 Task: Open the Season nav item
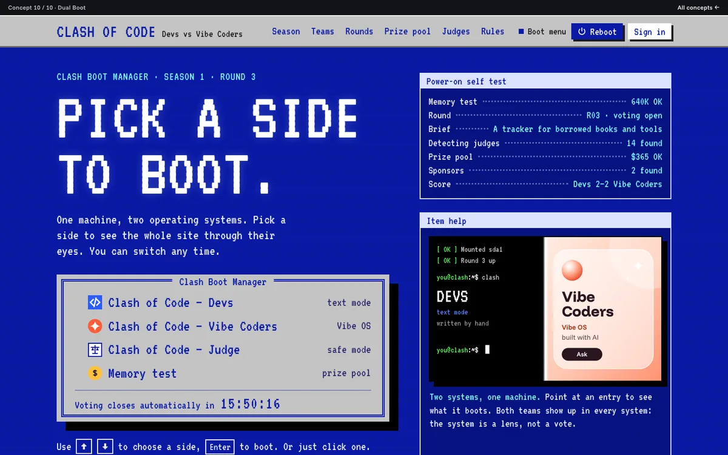tap(286, 32)
